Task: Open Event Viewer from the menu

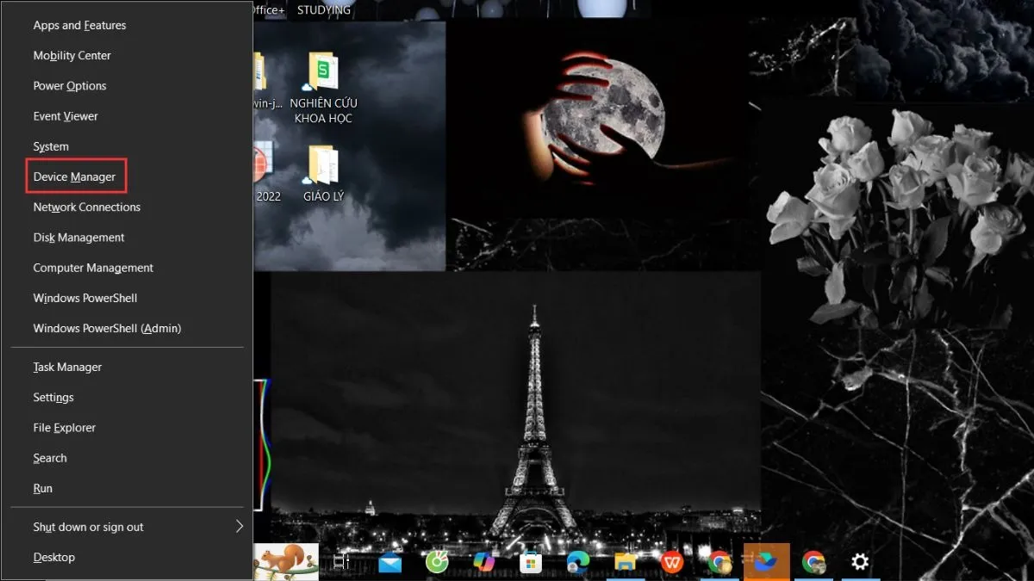Action: tap(65, 115)
